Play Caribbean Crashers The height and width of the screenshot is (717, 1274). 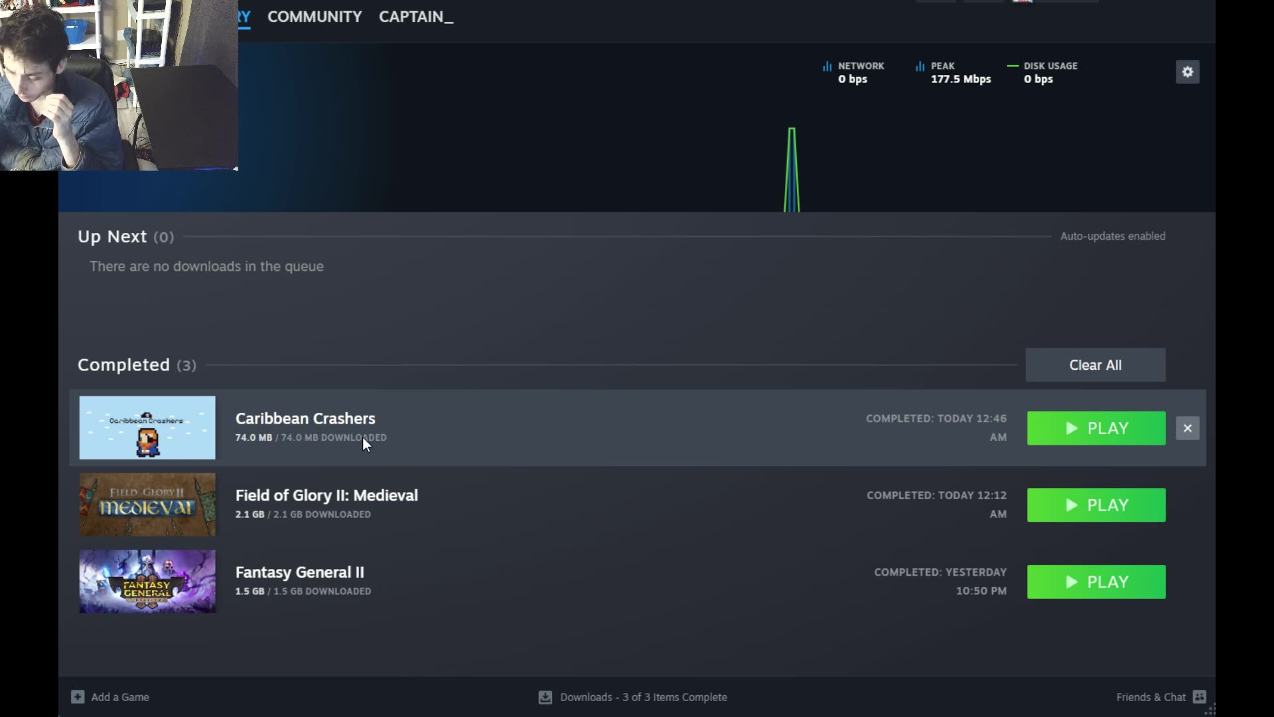coord(1096,428)
